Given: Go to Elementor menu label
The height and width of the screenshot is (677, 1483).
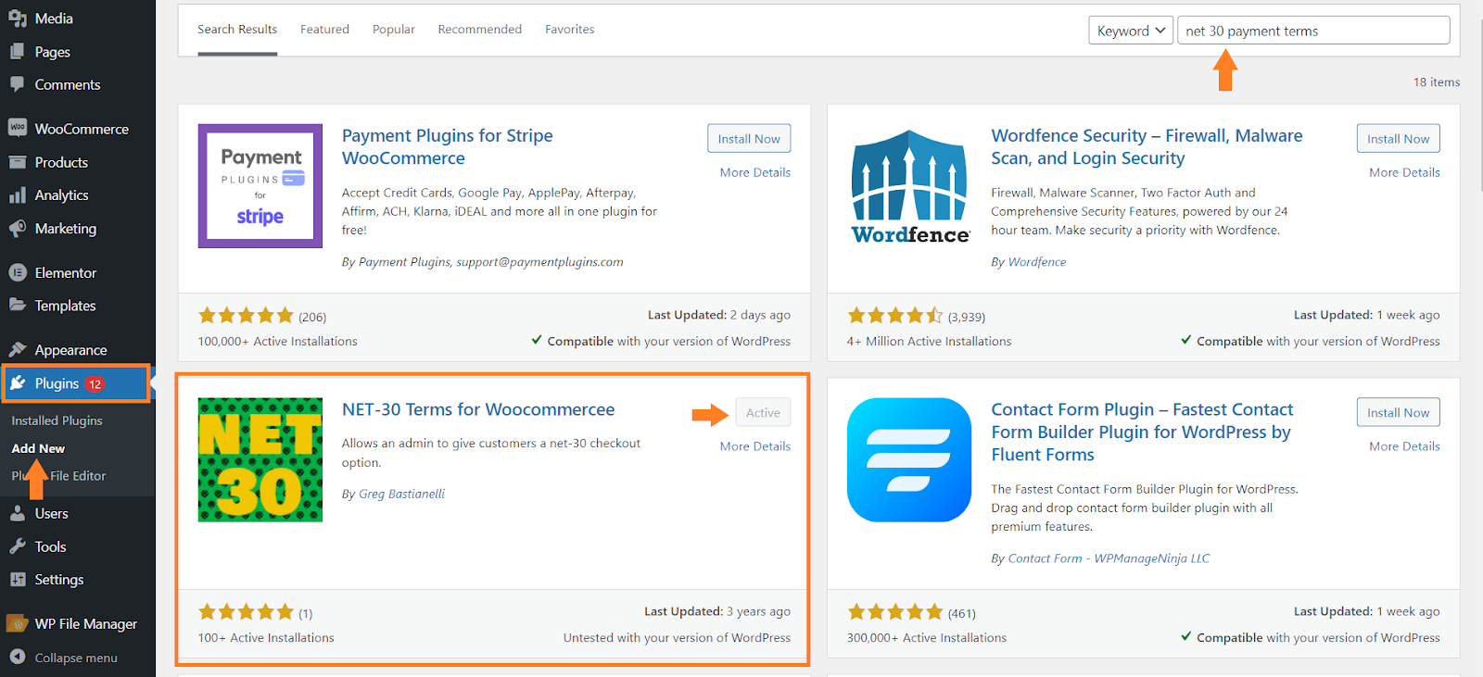Looking at the screenshot, I should [66, 272].
